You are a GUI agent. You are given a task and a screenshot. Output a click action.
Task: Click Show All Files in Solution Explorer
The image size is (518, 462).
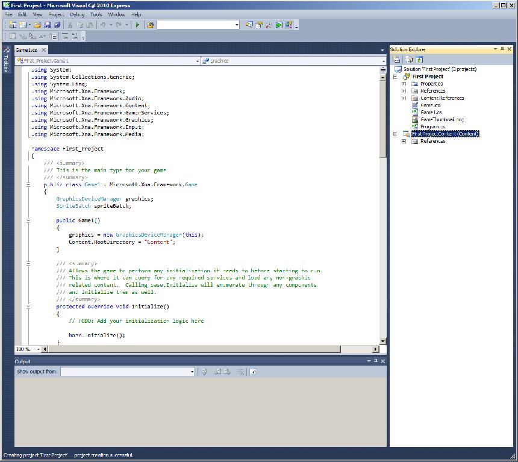410,60
